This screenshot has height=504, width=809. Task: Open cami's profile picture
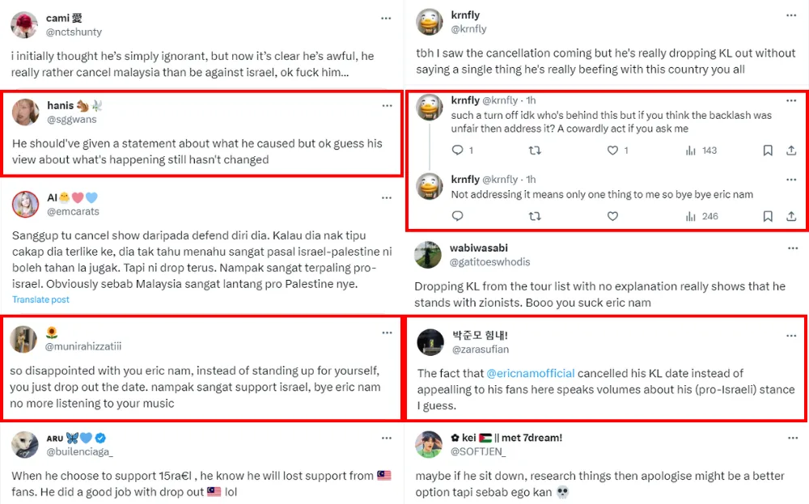tap(24, 25)
